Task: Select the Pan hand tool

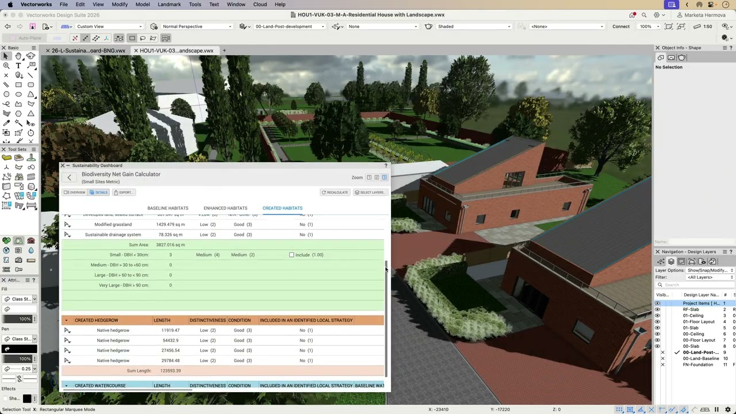Action: click(18, 56)
